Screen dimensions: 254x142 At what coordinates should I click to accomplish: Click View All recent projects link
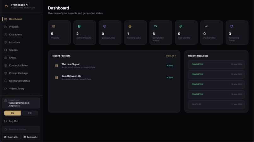171,56
